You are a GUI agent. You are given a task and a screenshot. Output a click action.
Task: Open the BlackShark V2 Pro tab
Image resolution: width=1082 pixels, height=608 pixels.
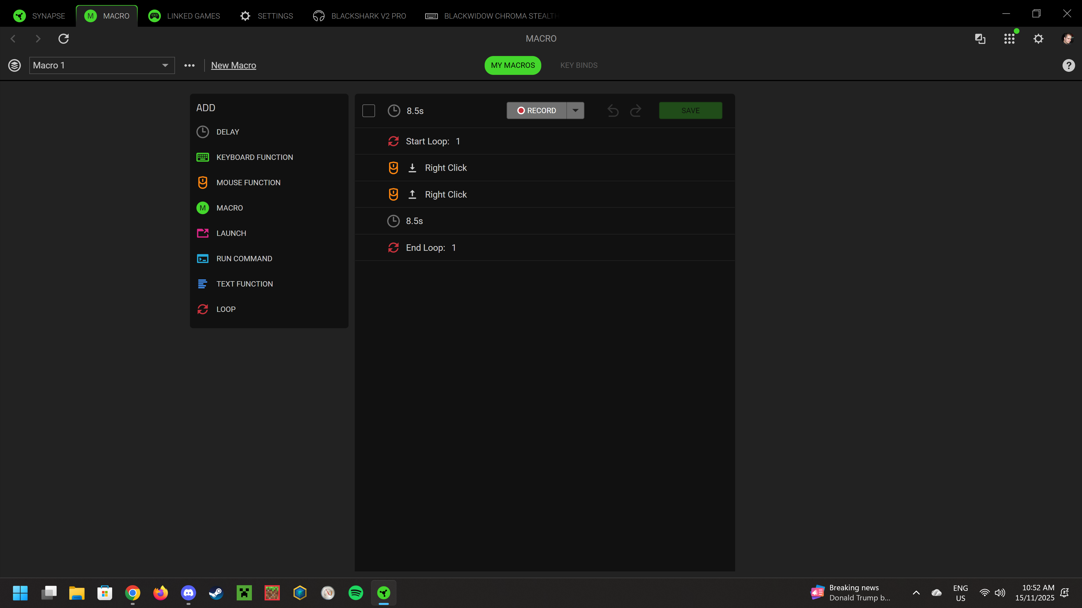[x=360, y=16]
